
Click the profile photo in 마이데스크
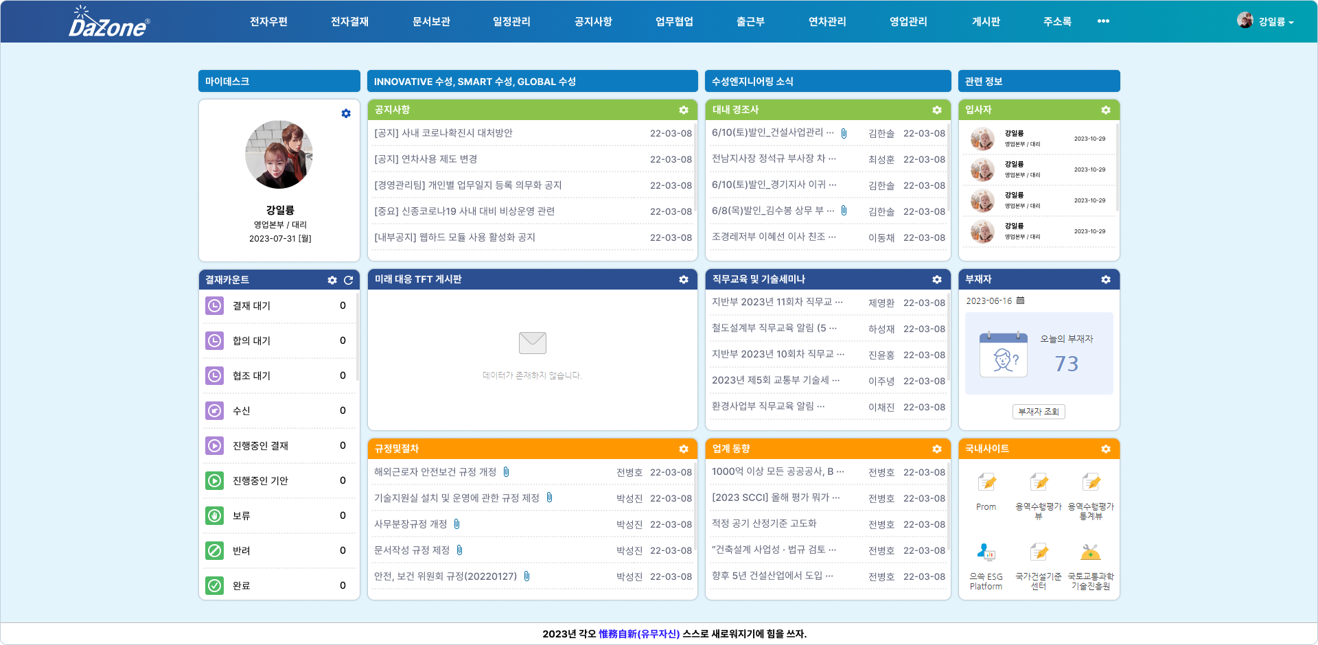coord(279,155)
